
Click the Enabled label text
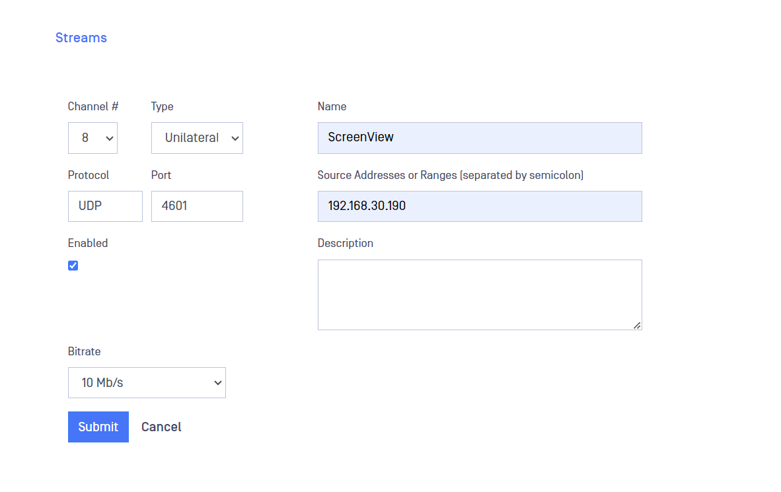click(88, 243)
